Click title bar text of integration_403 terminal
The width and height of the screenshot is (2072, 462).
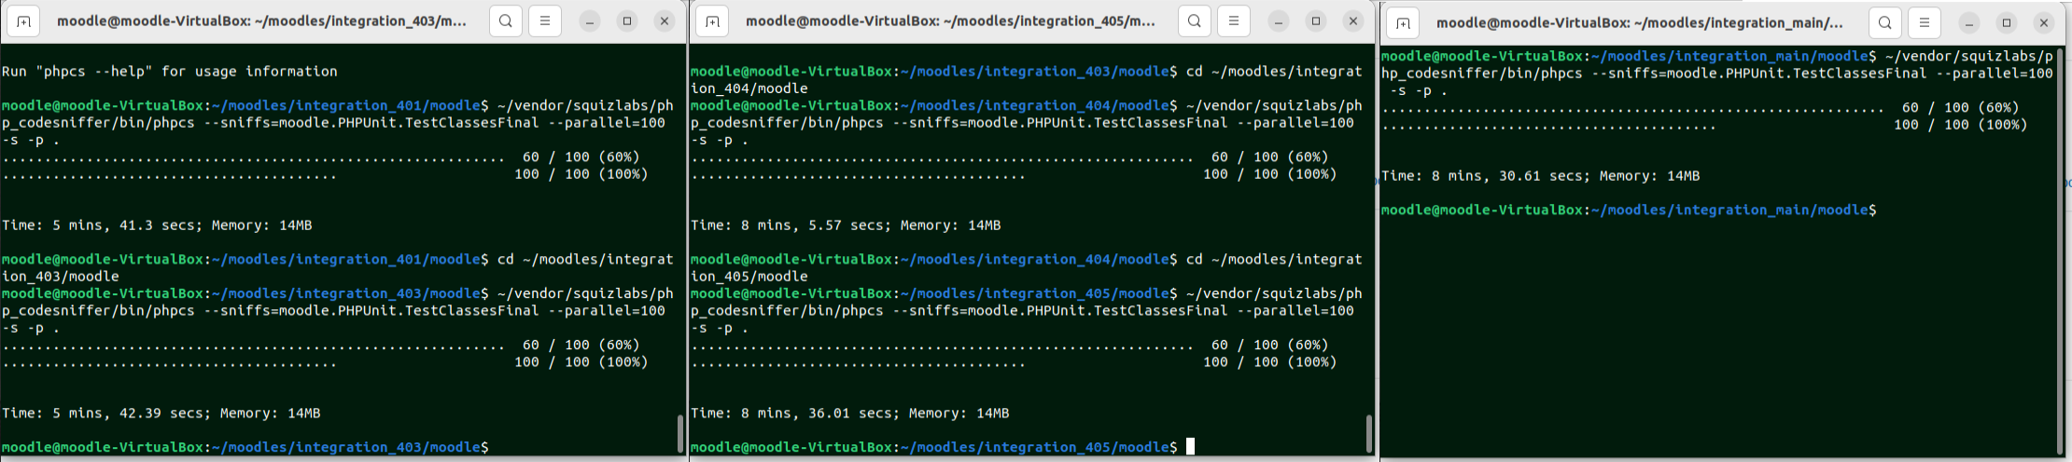262,20
